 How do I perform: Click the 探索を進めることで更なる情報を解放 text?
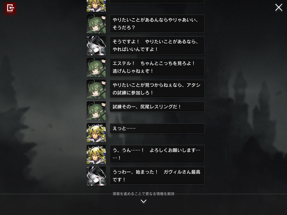pos(143,194)
